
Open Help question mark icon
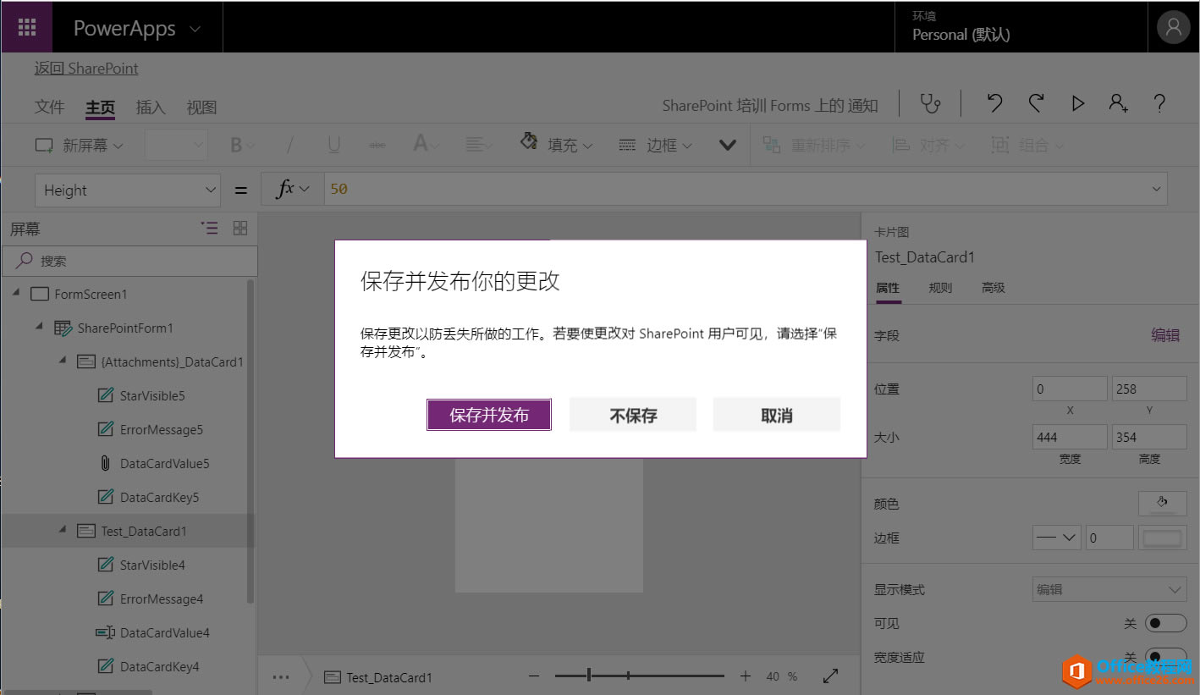click(1160, 104)
